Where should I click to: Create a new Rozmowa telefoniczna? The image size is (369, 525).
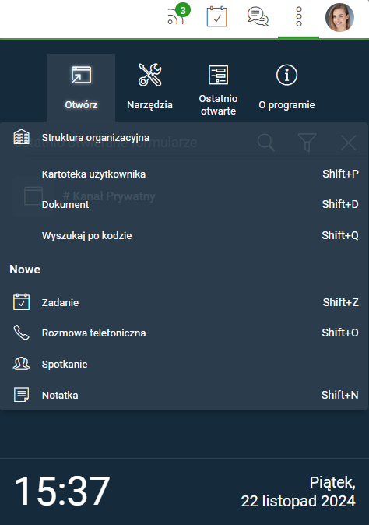[x=184, y=333]
